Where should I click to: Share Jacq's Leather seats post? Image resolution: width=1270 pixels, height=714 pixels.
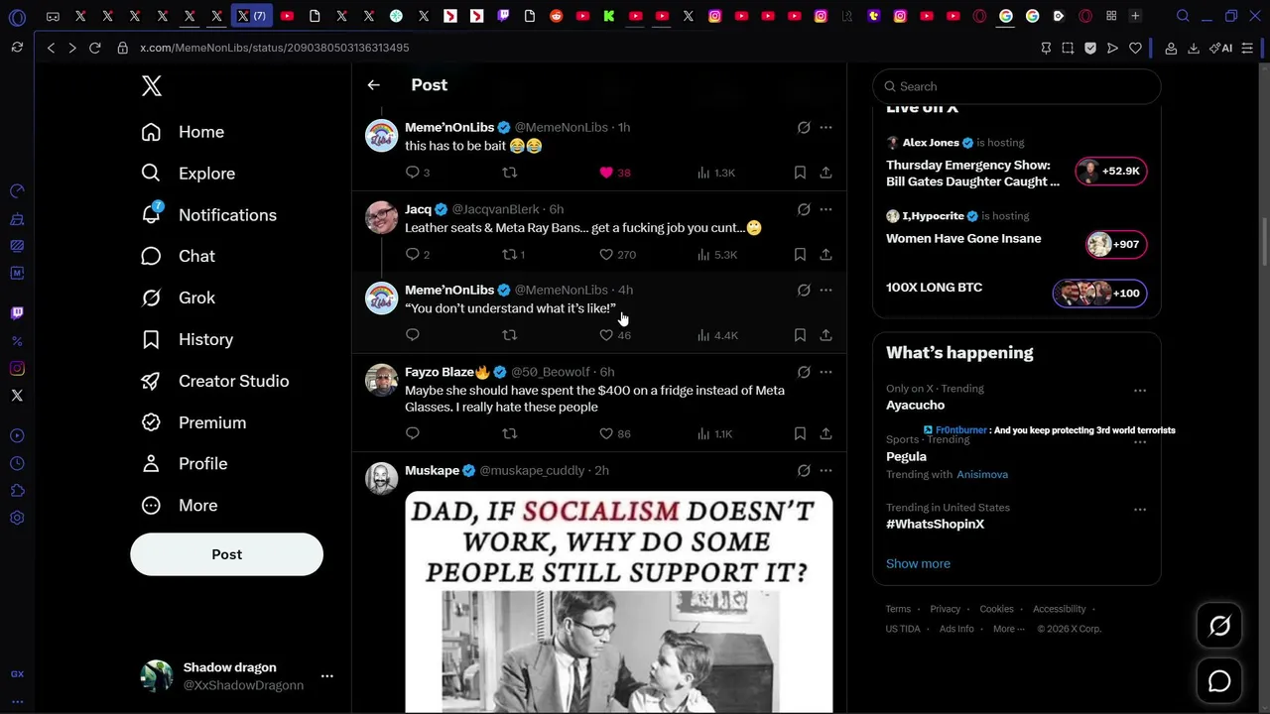tap(825, 255)
